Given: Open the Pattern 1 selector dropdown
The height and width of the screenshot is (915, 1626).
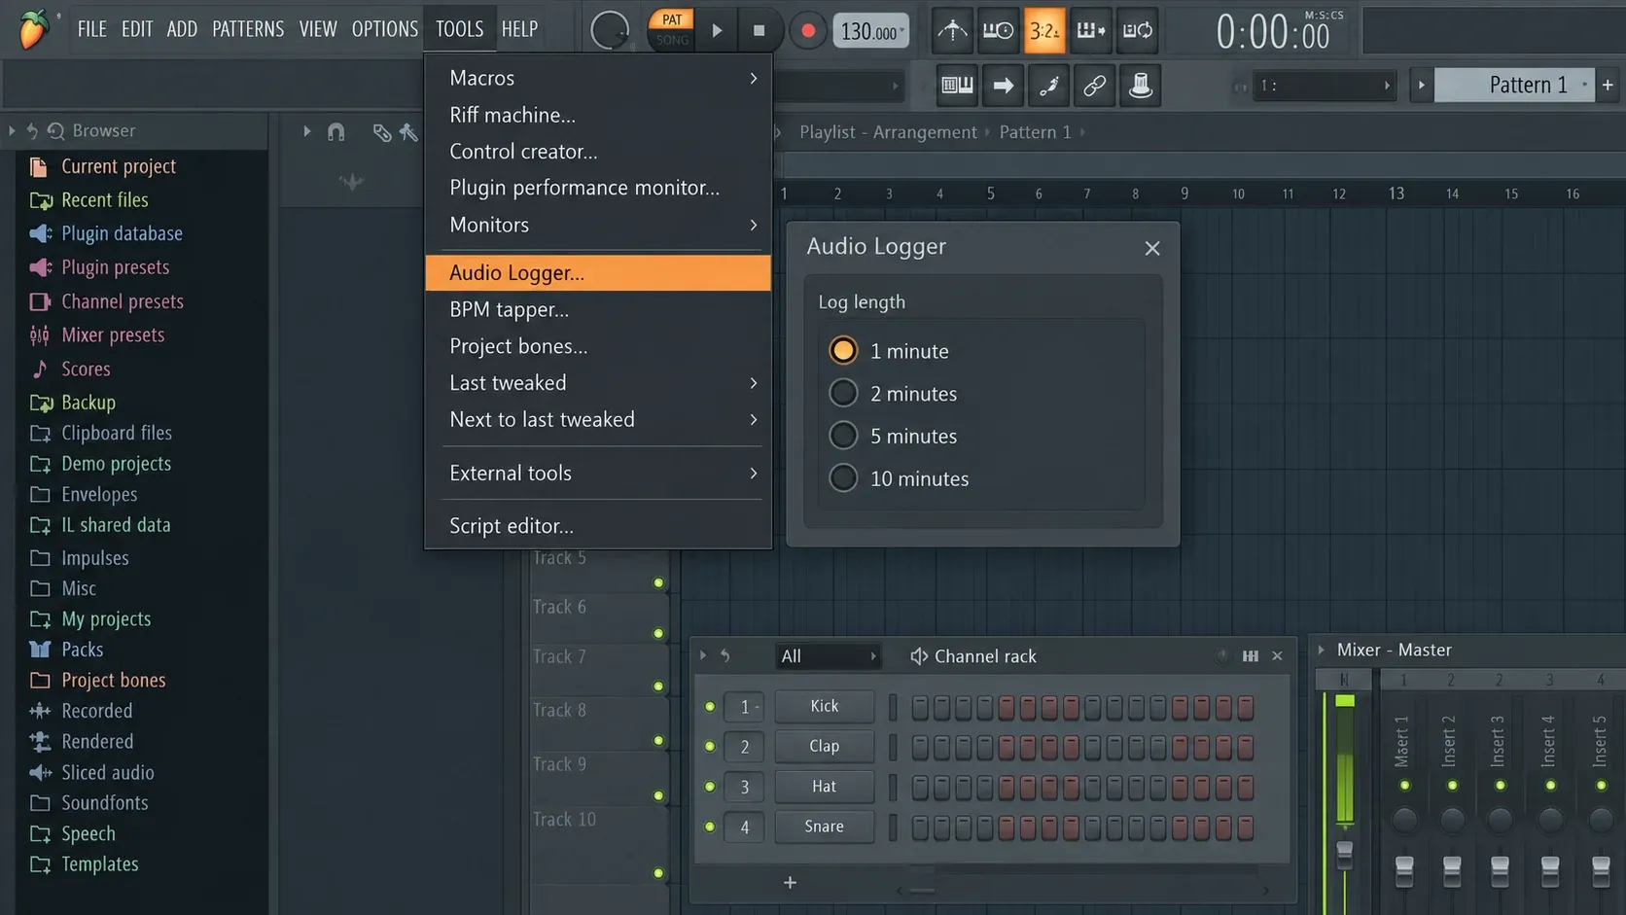Looking at the screenshot, I should (1514, 85).
